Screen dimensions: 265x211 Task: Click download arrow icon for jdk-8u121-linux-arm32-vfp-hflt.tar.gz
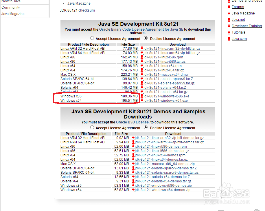pos(142,49)
